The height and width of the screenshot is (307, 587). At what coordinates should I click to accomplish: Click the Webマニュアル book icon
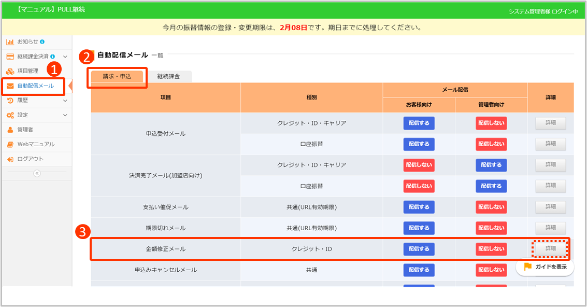point(10,144)
